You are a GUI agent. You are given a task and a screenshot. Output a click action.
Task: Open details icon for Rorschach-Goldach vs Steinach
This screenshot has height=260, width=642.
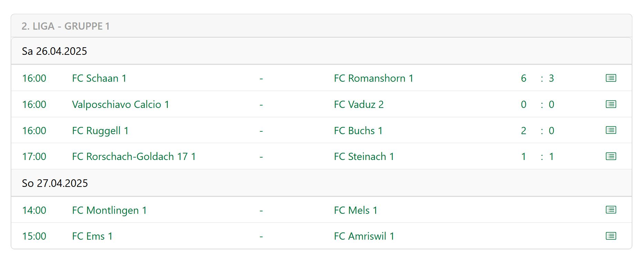point(611,157)
